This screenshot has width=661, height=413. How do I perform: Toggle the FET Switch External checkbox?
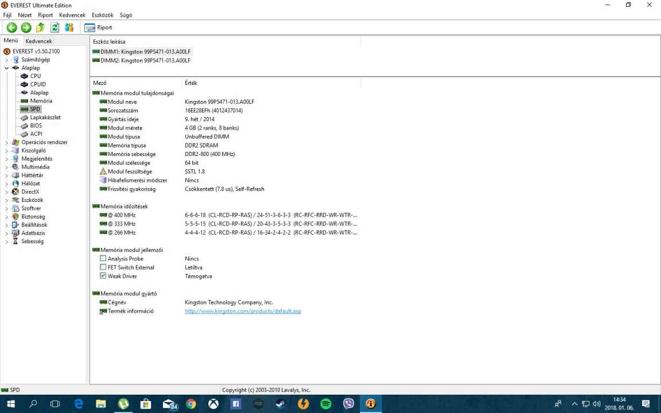click(103, 267)
